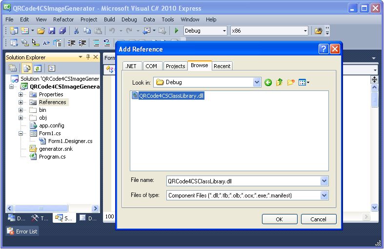
Task: Click the Find in Files toolbar icon
Action: [318, 31]
